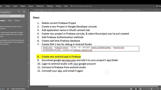Image resolution: width=161 pixels, height=90 pixels.
Task: Click the tab selector at the ruler corner
Action: click(28, 10)
